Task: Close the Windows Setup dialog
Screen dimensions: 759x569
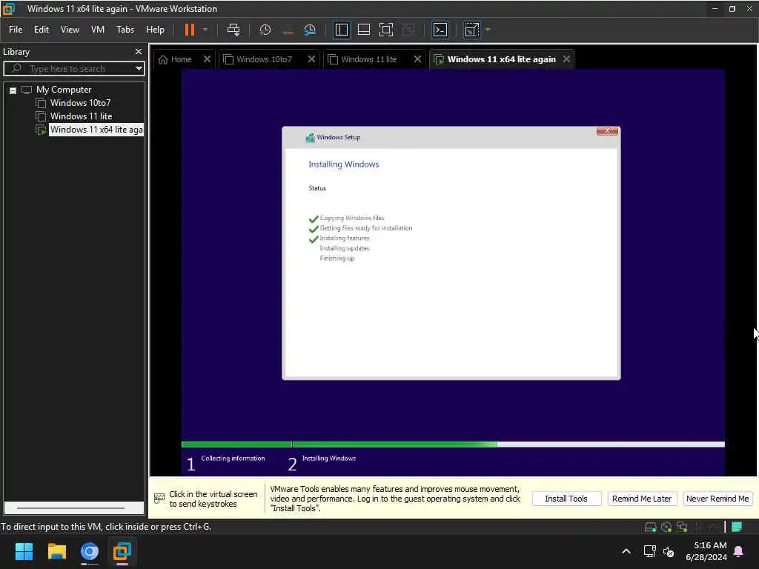Action: tap(607, 130)
